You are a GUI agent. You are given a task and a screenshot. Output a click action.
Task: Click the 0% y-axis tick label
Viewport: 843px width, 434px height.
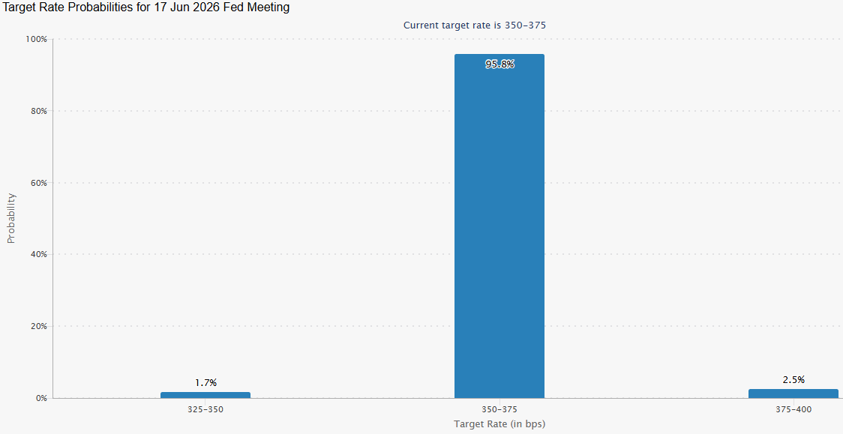[40, 398]
